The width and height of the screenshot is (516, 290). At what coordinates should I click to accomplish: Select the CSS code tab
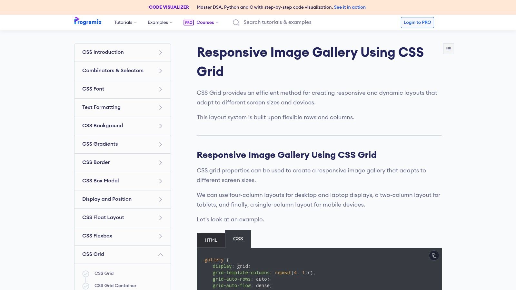[x=238, y=239]
